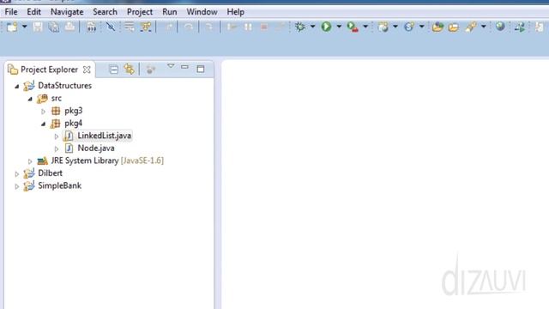Click the Mark Occurrences toggle in the toolbar
This screenshot has width=549, height=309.
(111, 27)
